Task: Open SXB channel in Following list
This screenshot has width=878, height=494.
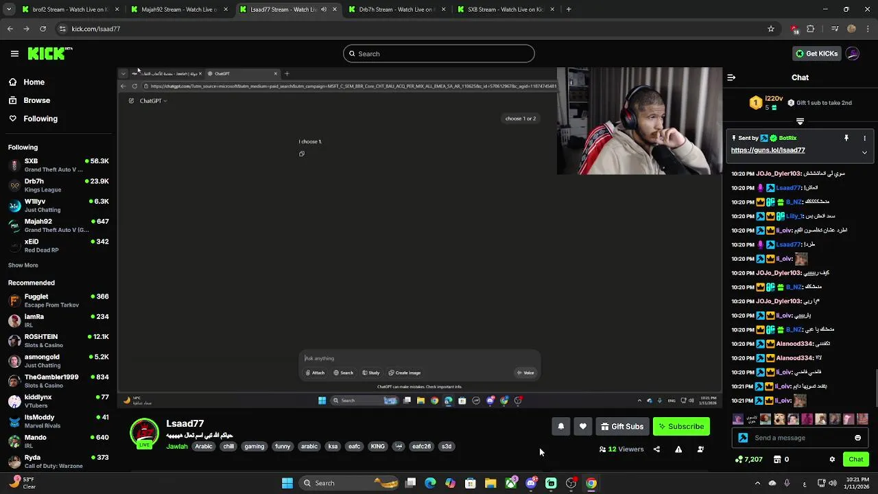Action: (58, 165)
